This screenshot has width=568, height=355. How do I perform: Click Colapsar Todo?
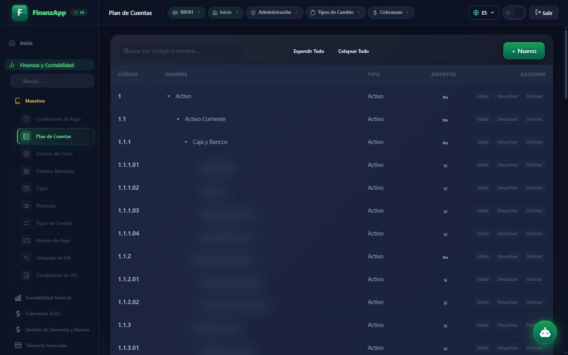(353, 51)
